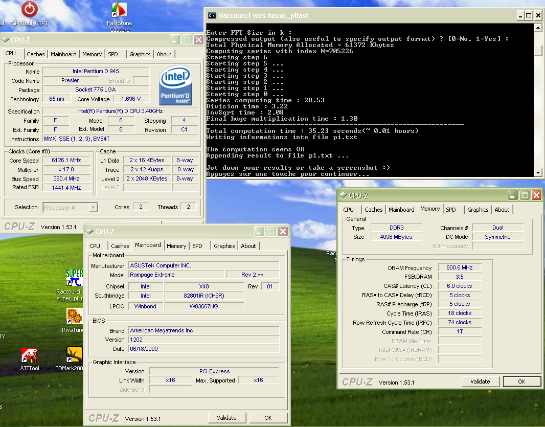Switch to the Caches tab in the CPU window

tap(35, 54)
